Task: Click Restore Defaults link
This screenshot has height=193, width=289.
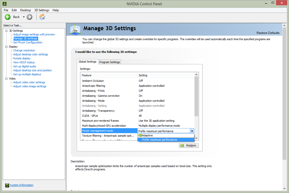Action: [x=268, y=33]
